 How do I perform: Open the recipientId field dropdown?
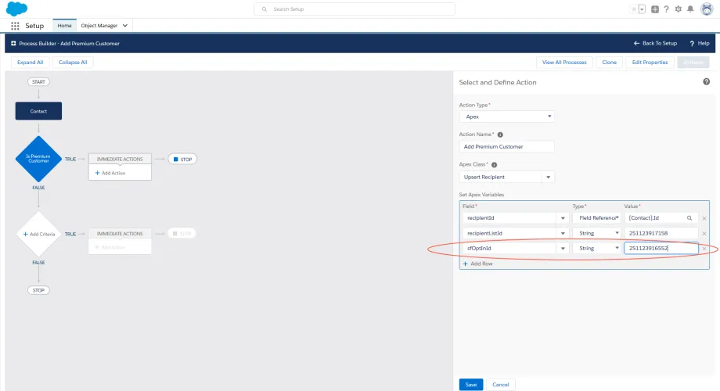pyautogui.click(x=516, y=218)
